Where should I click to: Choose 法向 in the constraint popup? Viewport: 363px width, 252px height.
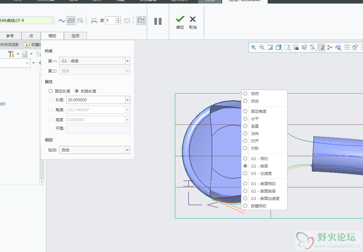264,133
